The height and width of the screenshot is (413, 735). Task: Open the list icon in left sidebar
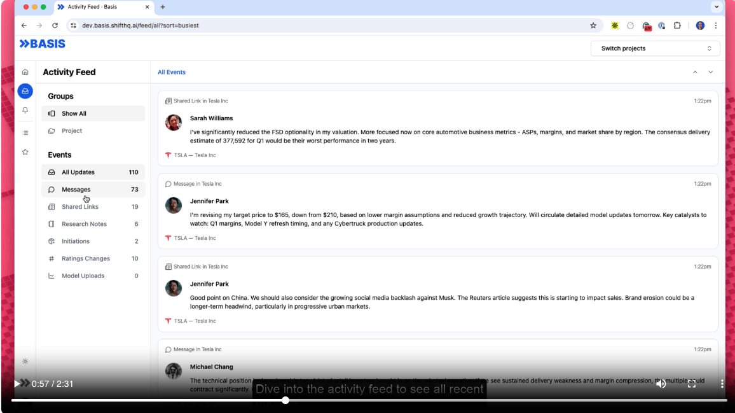(25, 133)
